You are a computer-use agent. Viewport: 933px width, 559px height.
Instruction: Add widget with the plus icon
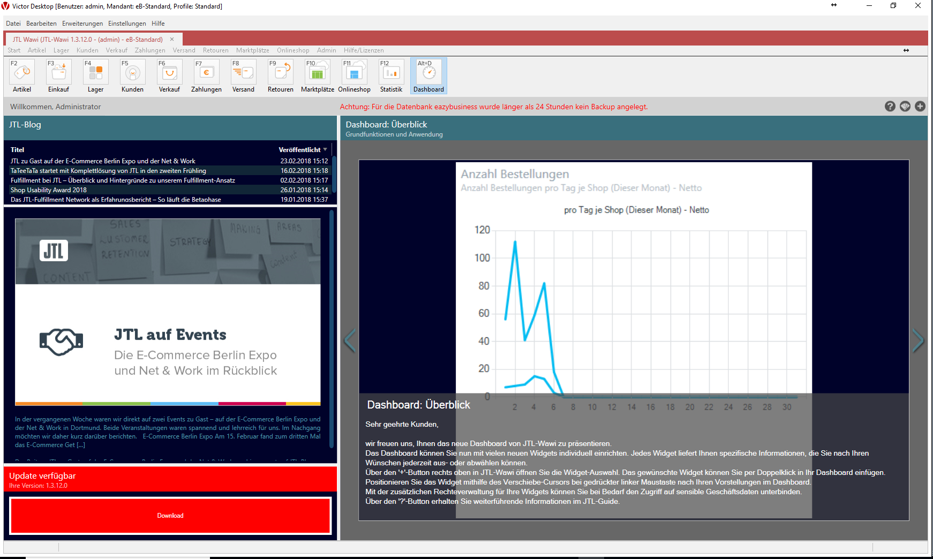920,107
